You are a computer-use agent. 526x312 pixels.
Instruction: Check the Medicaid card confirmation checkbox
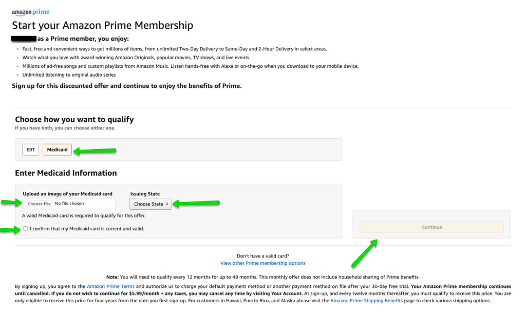(x=26, y=228)
